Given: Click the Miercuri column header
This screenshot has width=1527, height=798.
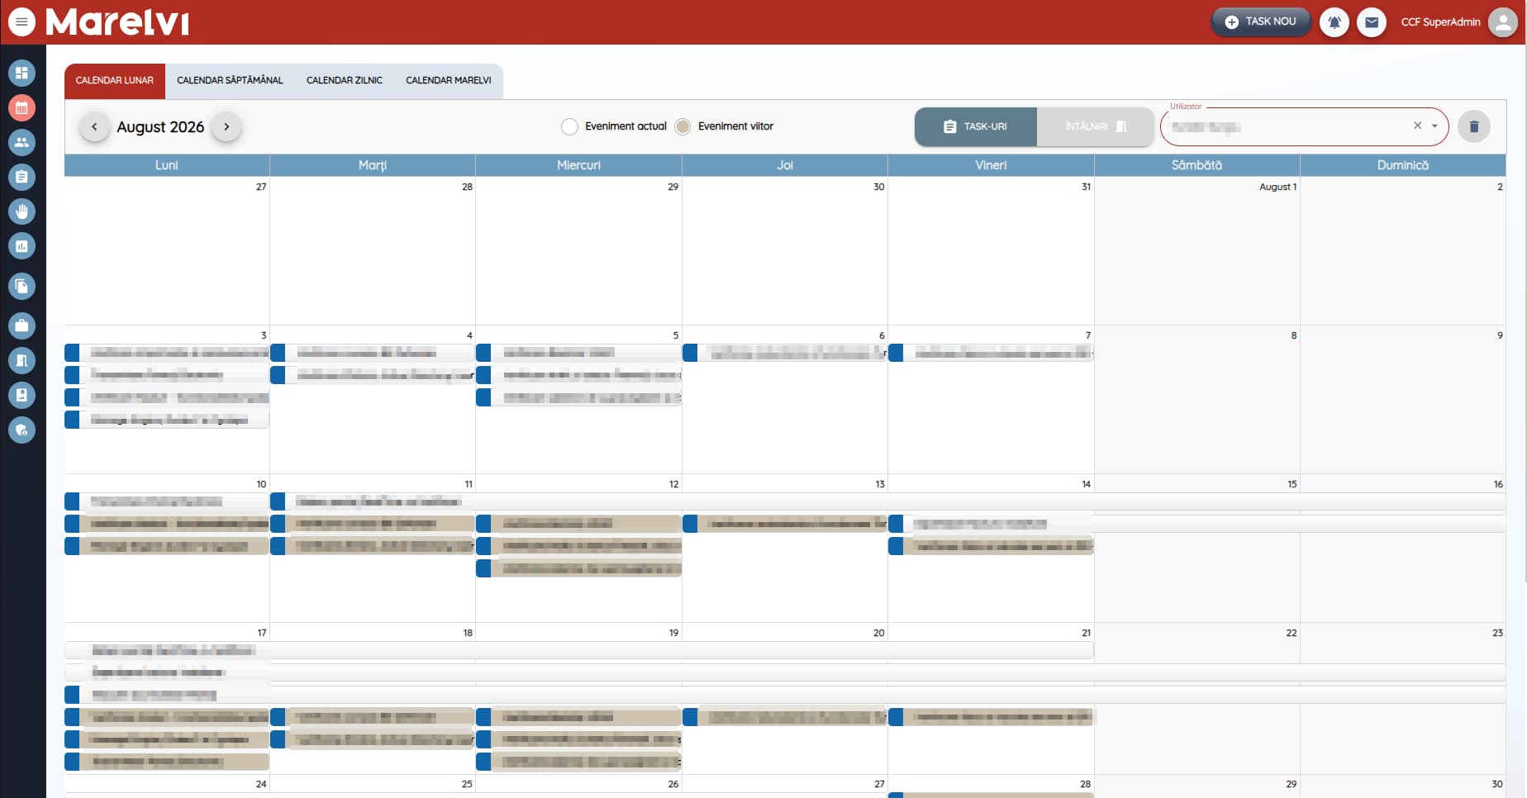Looking at the screenshot, I should (x=578, y=165).
